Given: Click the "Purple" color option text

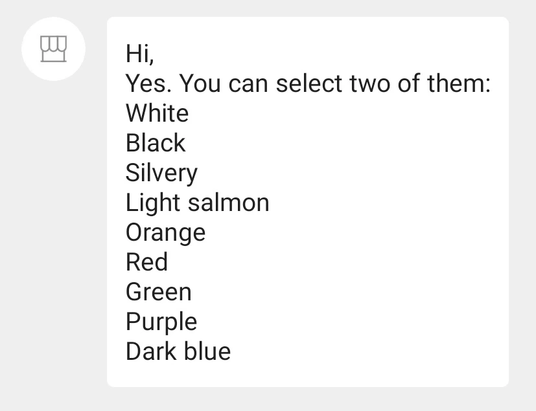Looking at the screenshot, I should tap(161, 322).
